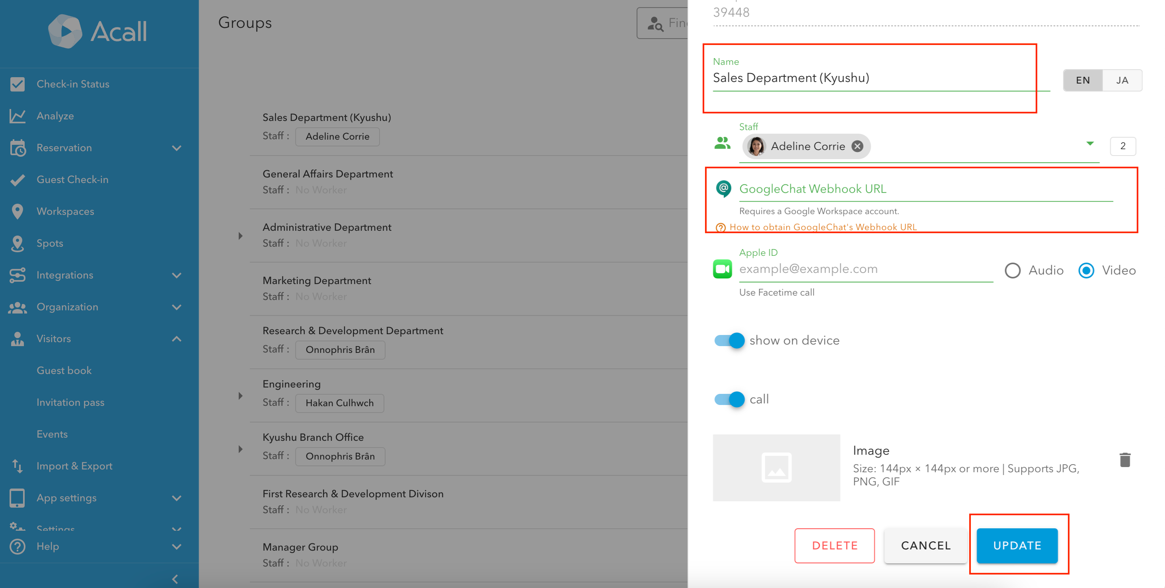Open Analyze chart icon in sidebar
1165x588 pixels.
coord(17,116)
